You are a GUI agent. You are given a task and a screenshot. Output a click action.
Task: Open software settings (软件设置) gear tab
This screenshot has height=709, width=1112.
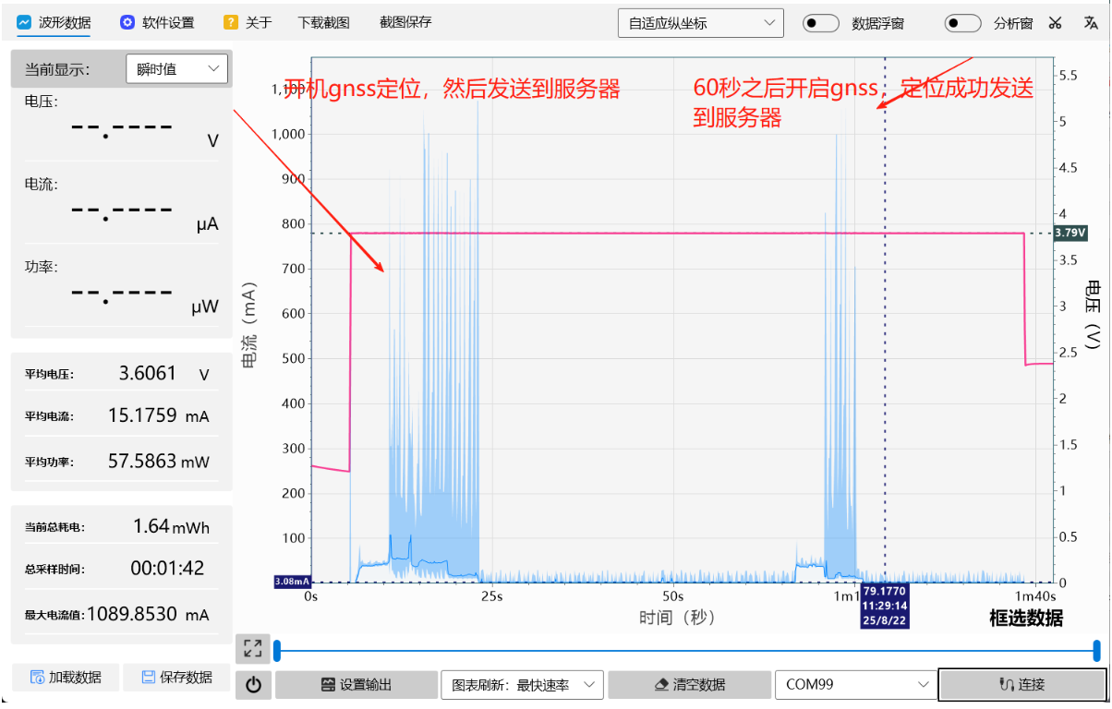[x=157, y=23]
